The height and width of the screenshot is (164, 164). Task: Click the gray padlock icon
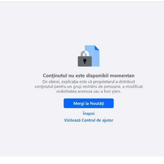tap(85, 59)
